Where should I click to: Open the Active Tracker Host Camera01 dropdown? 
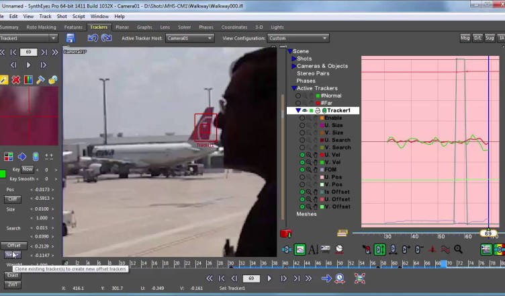[189, 38]
